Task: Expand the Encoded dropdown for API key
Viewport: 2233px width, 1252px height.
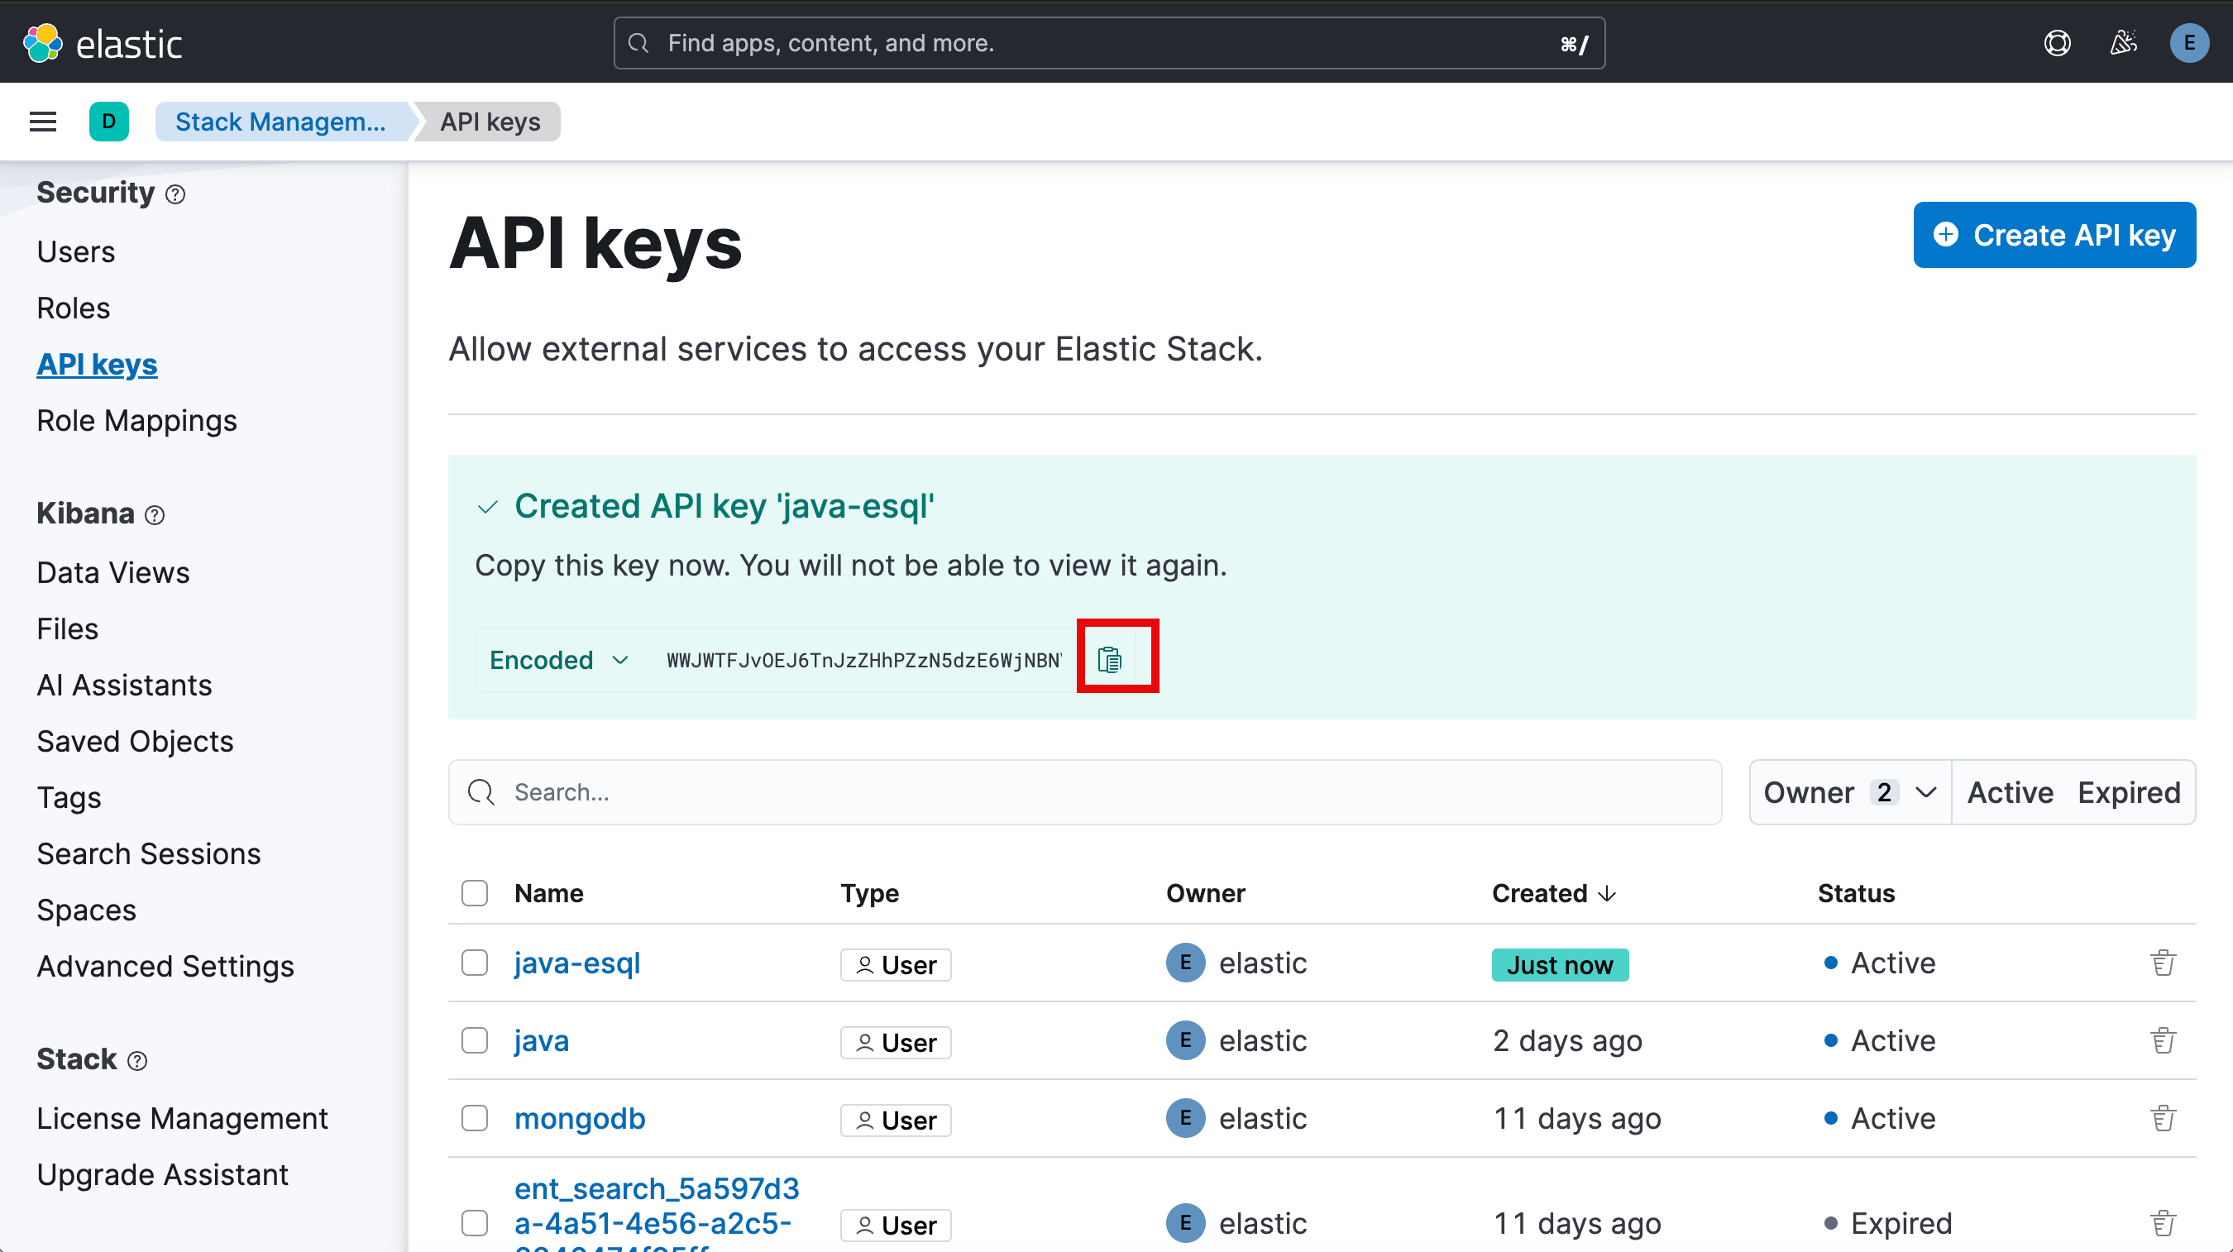Action: coord(558,660)
